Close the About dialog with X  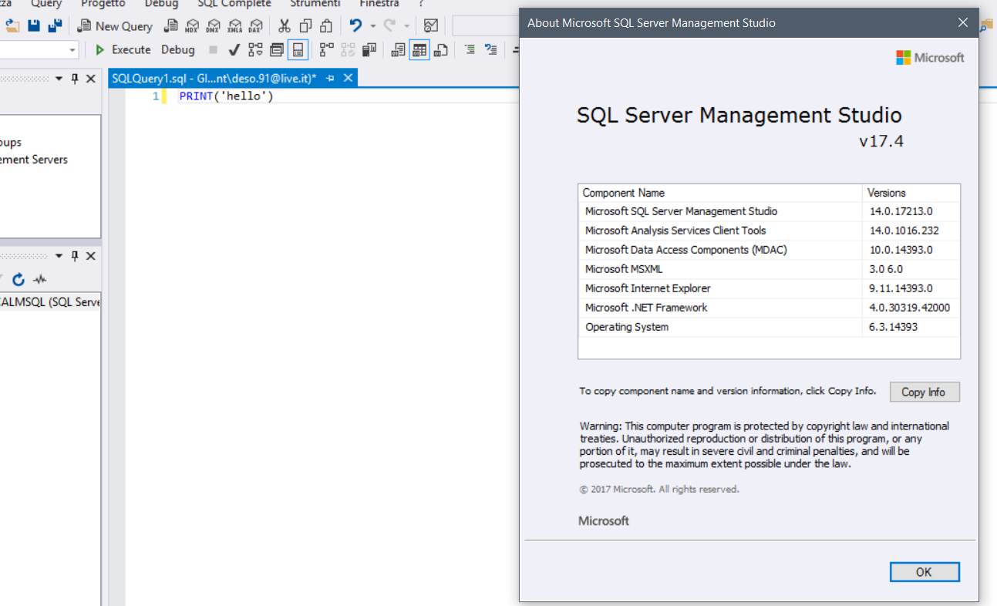tap(962, 22)
